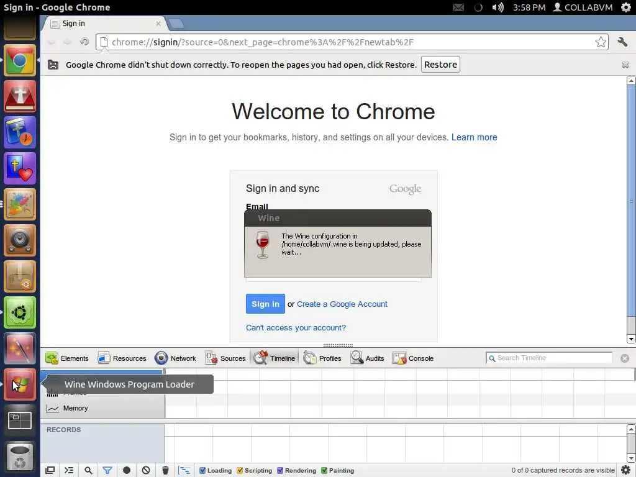
Task: Launch Google Chrome from the dock
Action: pos(20,60)
